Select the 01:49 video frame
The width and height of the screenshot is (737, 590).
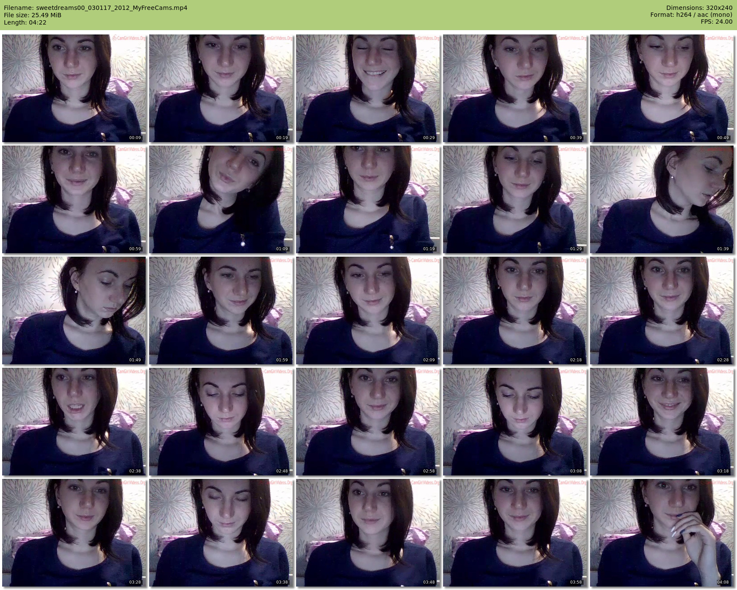pyautogui.click(x=74, y=311)
